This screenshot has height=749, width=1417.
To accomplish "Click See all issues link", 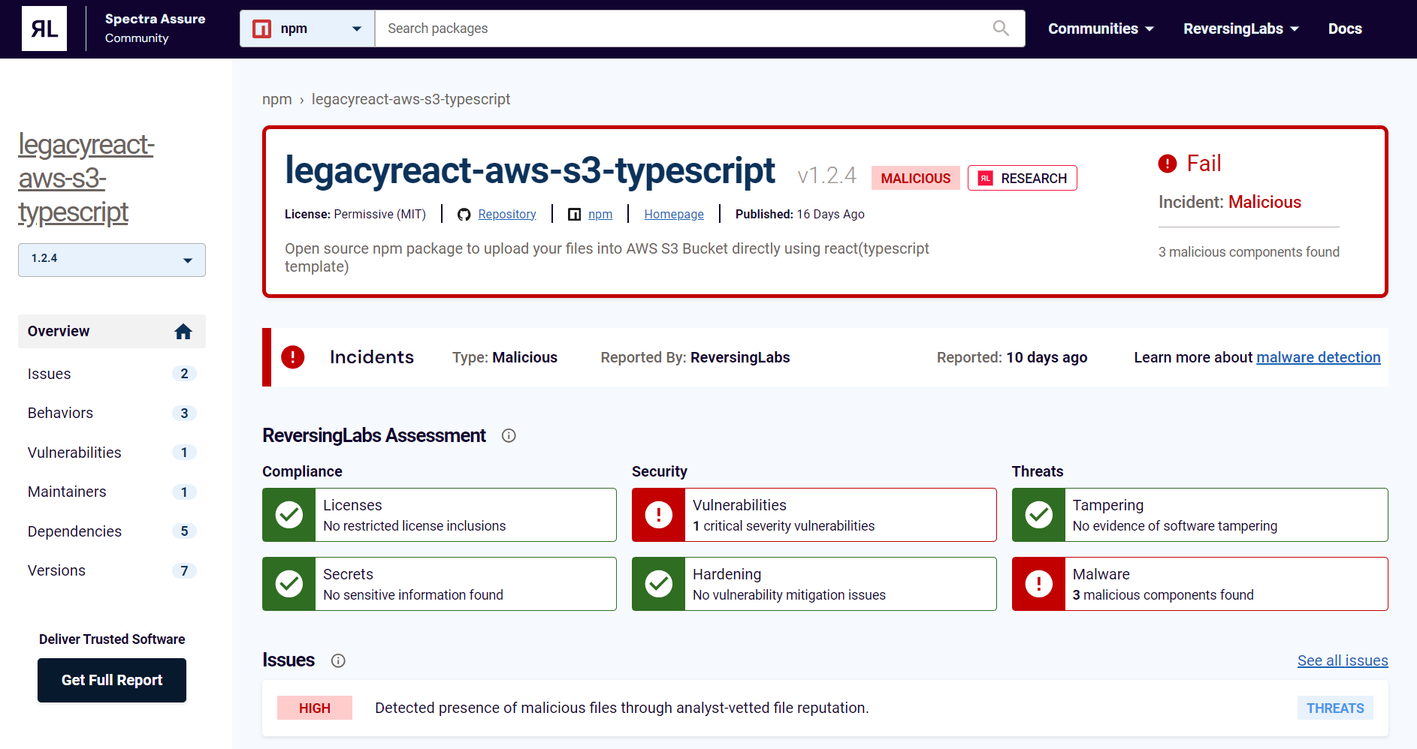I will 1343,660.
